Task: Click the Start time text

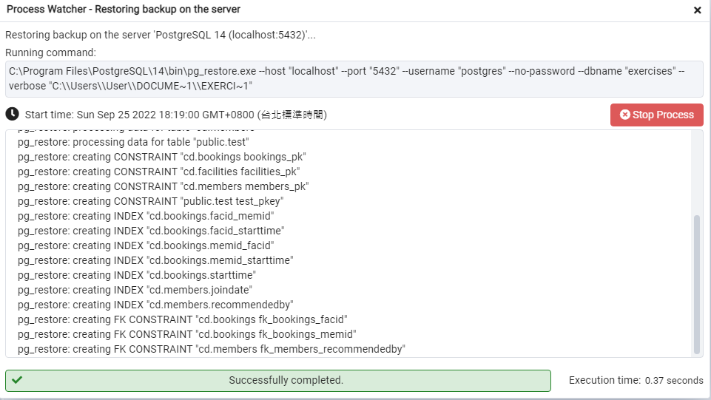Action: tap(175, 115)
